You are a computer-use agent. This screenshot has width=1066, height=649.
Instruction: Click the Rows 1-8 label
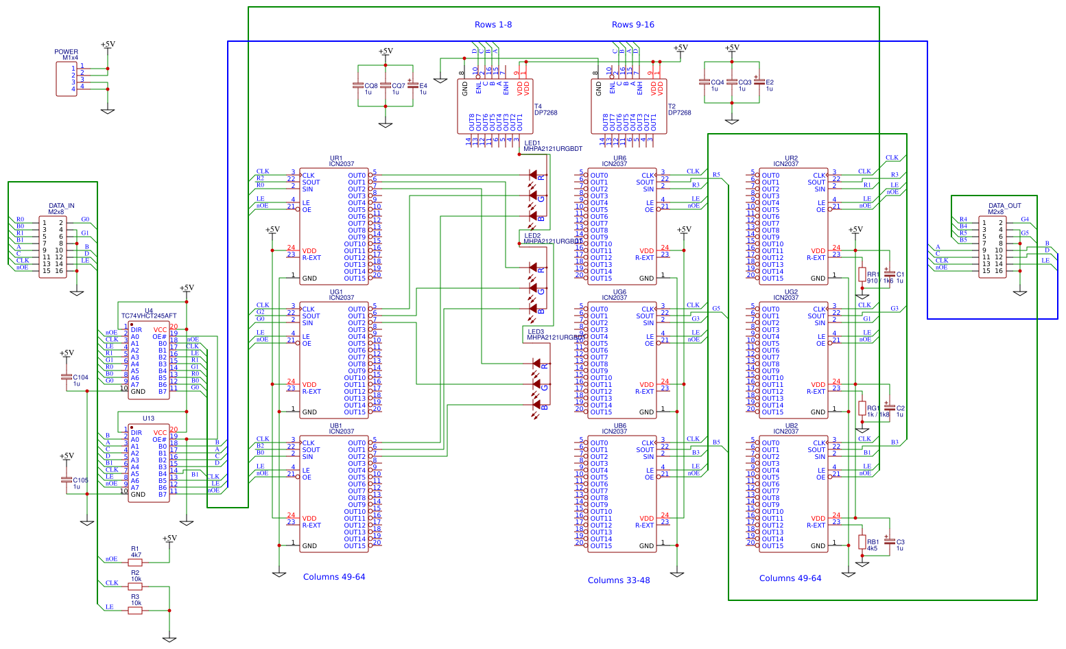493,24
